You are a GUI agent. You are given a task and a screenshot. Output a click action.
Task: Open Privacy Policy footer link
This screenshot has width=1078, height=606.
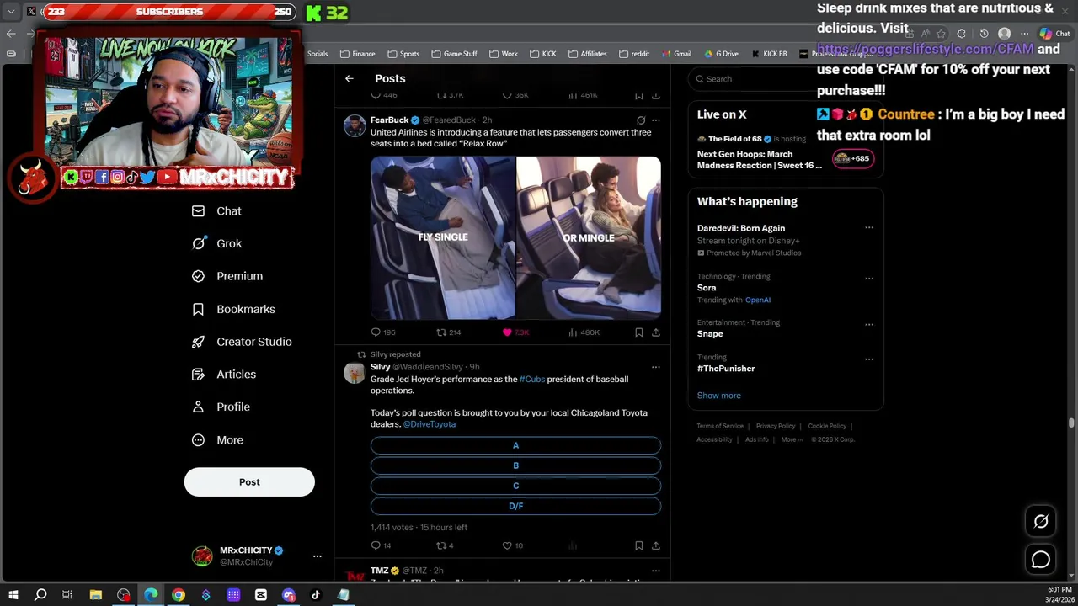point(776,426)
